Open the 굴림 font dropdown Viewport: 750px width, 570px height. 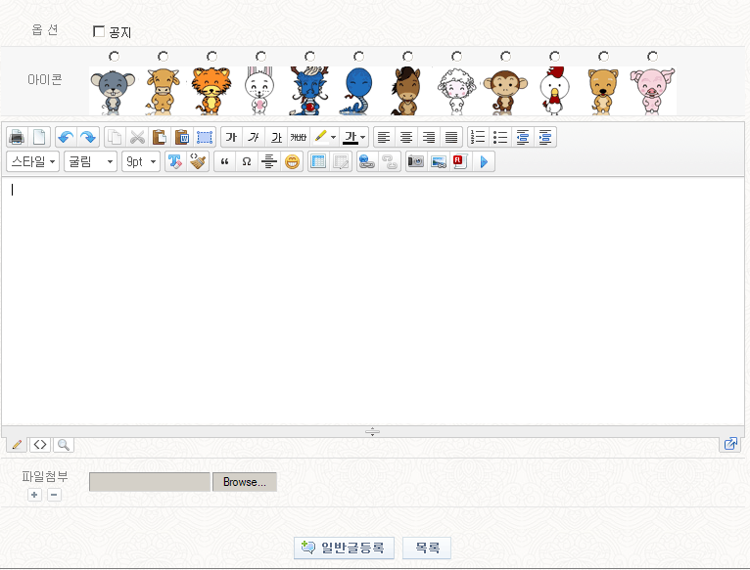tap(90, 161)
